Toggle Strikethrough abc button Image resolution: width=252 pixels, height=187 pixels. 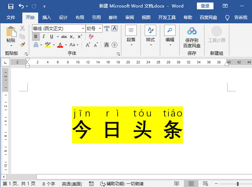click(x=64, y=37)
